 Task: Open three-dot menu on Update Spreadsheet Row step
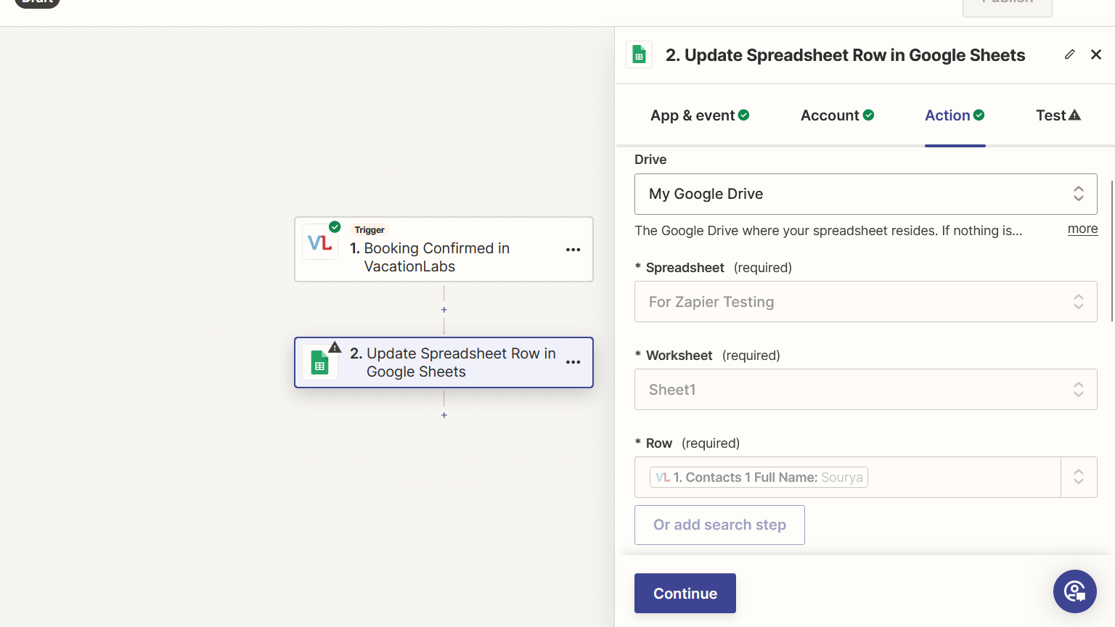click(573, 362)
